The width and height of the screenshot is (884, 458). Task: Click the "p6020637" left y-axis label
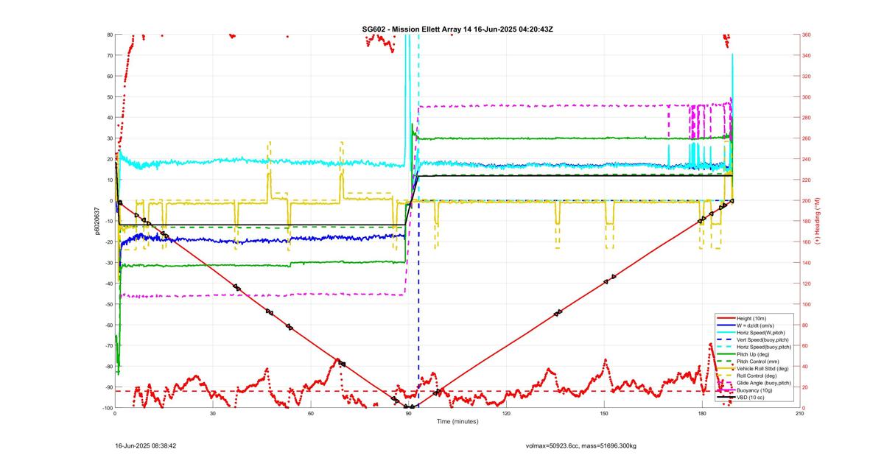97,221
